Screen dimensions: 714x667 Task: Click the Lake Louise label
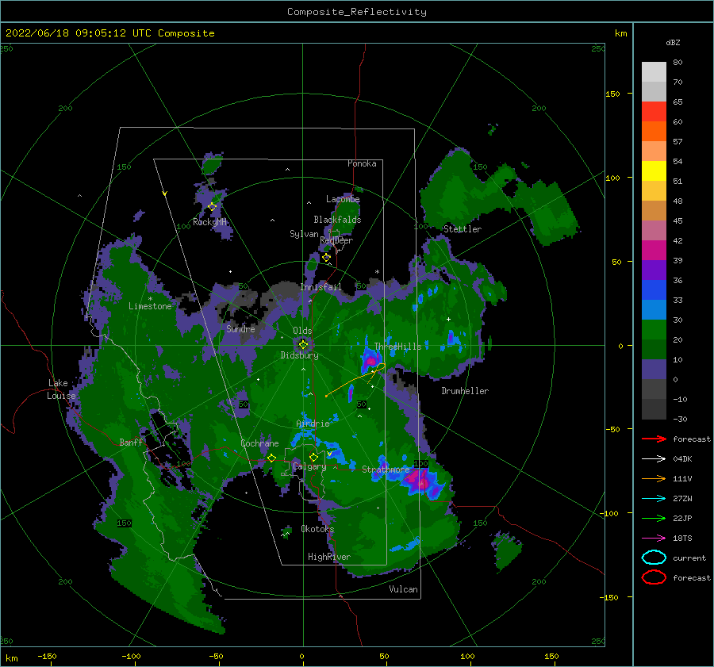coord(61,389)
